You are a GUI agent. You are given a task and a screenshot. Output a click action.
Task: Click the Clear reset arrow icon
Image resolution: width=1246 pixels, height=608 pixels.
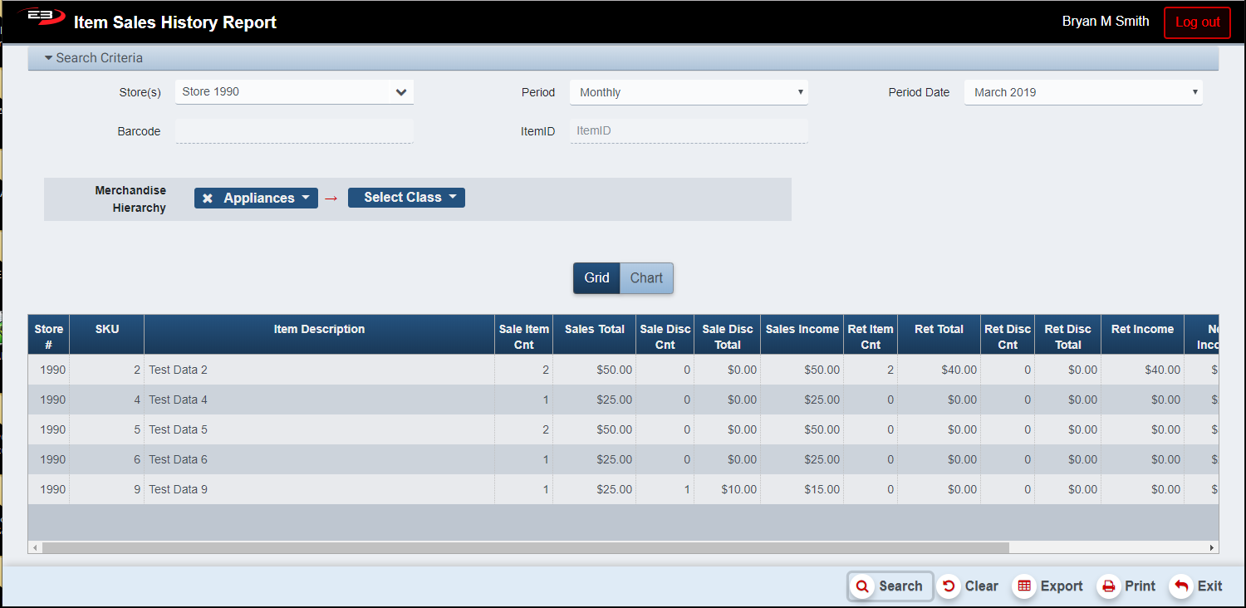949,586
